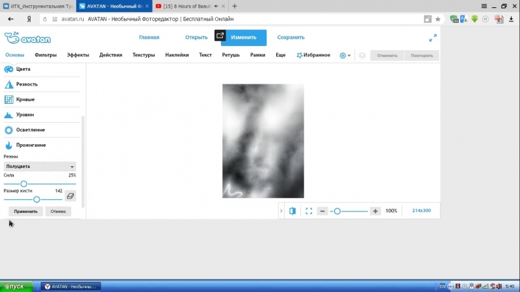Switch to the Текстуры tab
The height and width of the screenshot is (292, 520).
click(144, 55)
